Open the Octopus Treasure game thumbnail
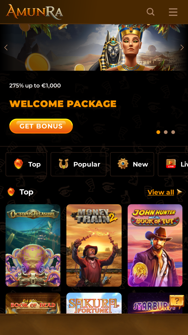188x335 pixels. click(x=33, y=245)
